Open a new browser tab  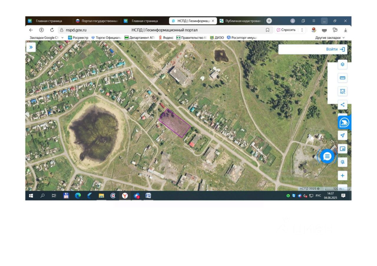click(x=269, y=21)
